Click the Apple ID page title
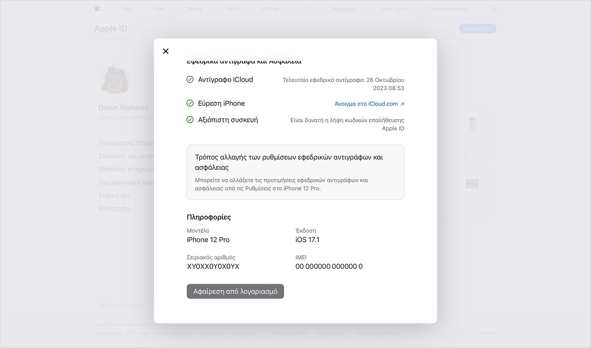Image resolution: width=591 pixels, height=348 pixels. tap(111, 29)
